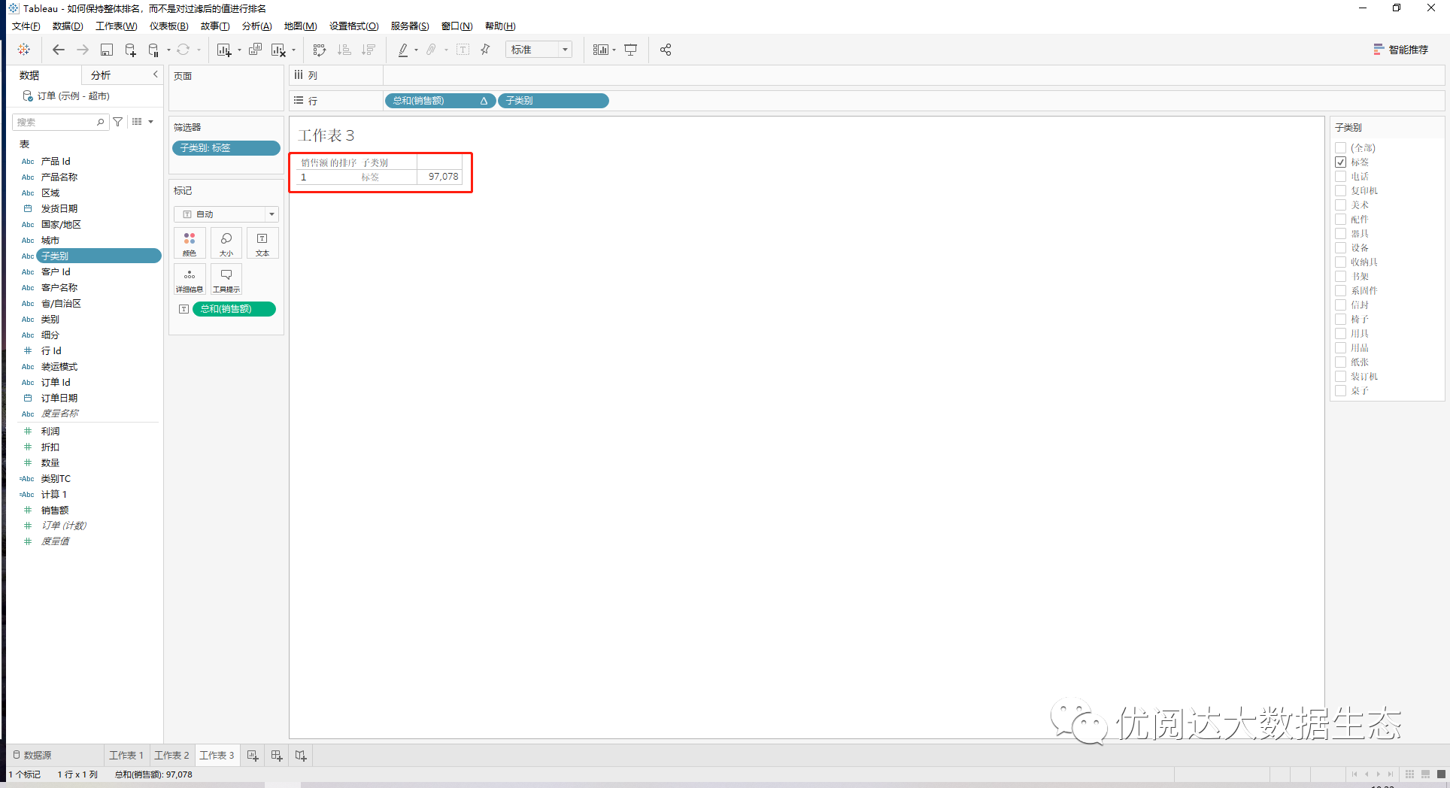The image size is (1450, 788).
Task: Check the 美术 filter checkbox
Action: tap(1340, 205)
